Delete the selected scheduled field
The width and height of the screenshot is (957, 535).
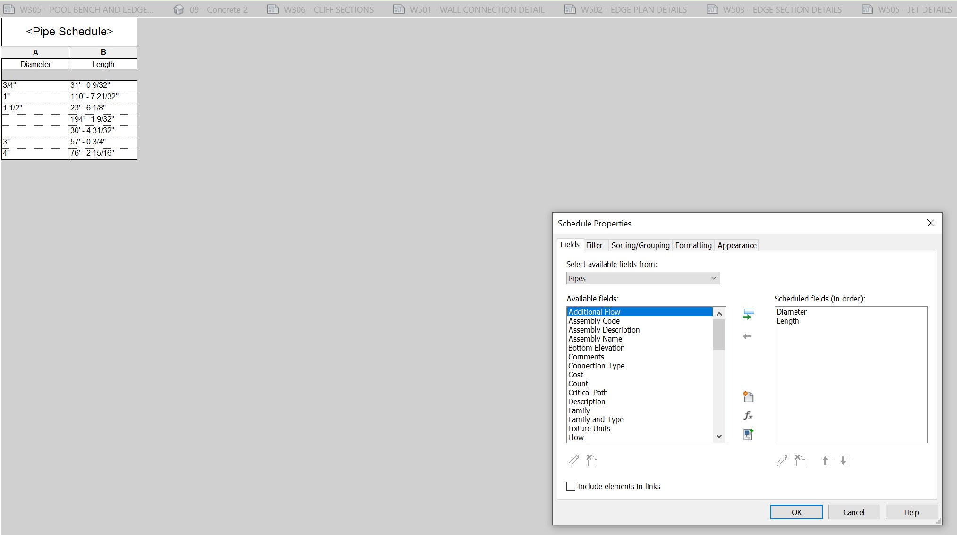[x=800, y=460]
